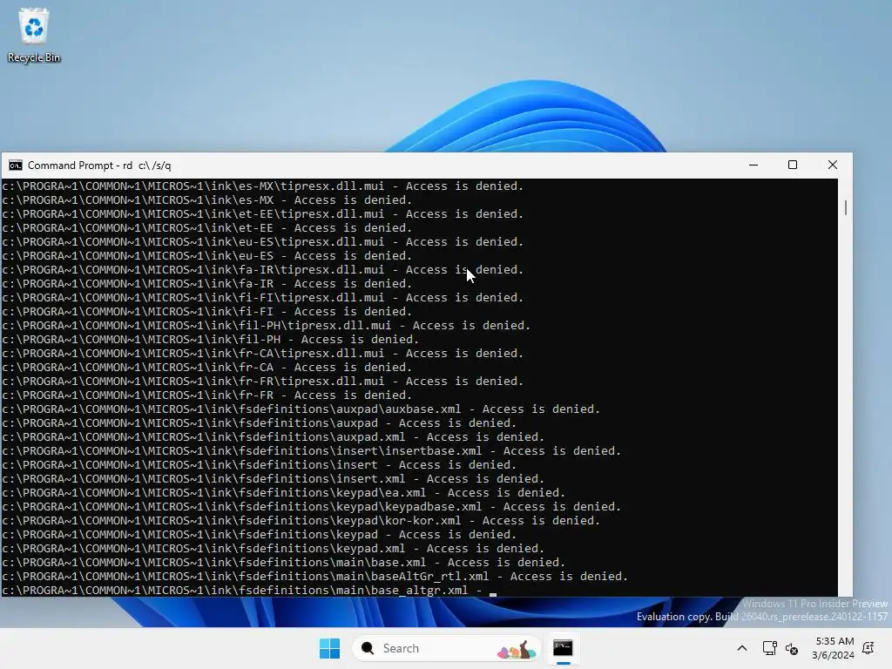
Task: Click the fi-FI\tipresx.dll.mui line
Action: [262, 298]
